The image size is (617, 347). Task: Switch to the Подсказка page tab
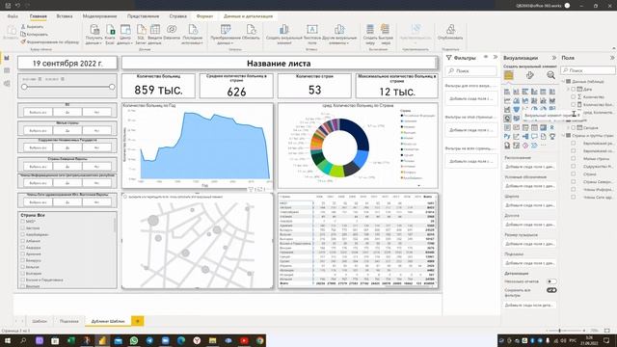(x=69, y=321)
